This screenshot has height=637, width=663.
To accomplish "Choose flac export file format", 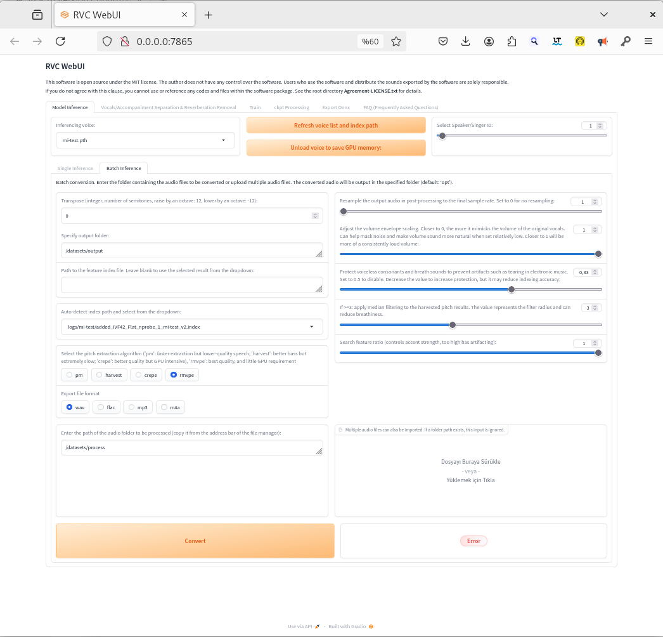I will 106,407.
